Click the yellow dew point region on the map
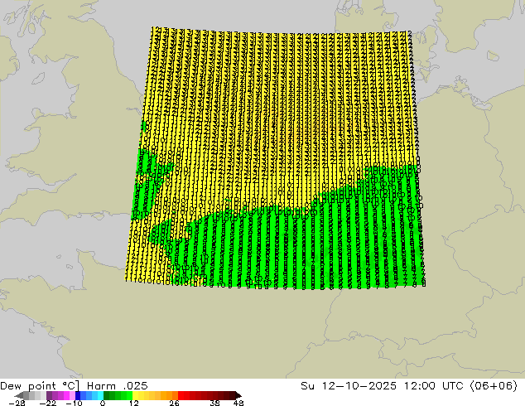This screenshot has width=525, height=406. coord(273,108)
